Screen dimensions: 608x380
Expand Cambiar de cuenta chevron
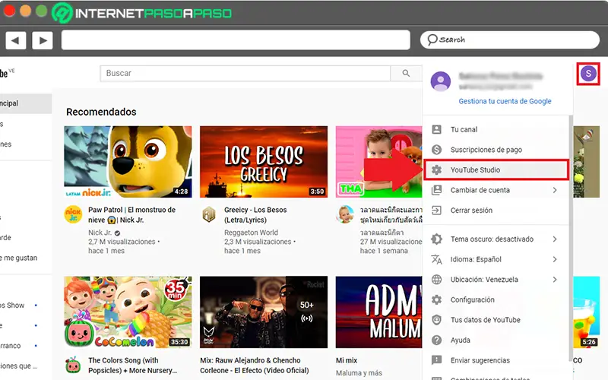[x=555, y=190]
